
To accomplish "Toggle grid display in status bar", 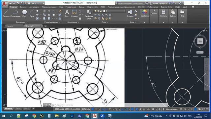I will tap(93, 109).
